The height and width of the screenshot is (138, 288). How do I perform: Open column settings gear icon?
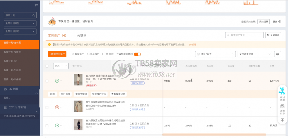pyautogui.click(x=278, y=54)
